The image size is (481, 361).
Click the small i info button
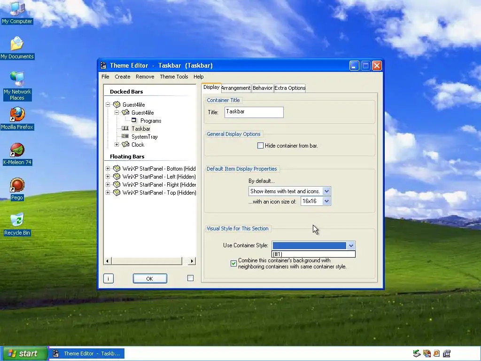[x=109, y=278]
